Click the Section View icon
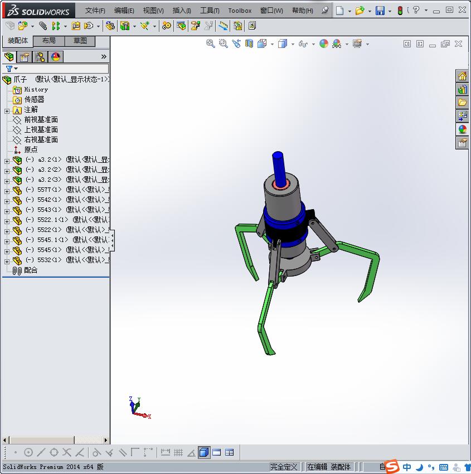Screen dimensions: 471x474 (249, 44)
